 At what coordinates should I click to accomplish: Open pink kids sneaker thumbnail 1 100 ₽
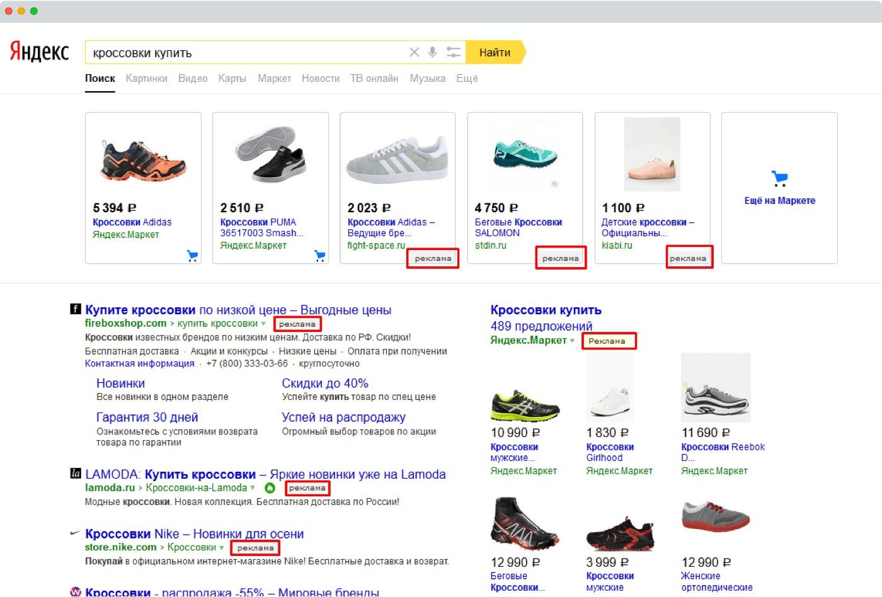[x=651, y=154]
